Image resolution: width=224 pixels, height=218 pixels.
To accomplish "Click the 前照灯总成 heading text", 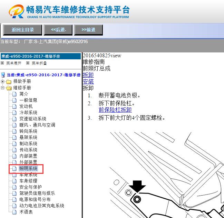I will point(97,69).
